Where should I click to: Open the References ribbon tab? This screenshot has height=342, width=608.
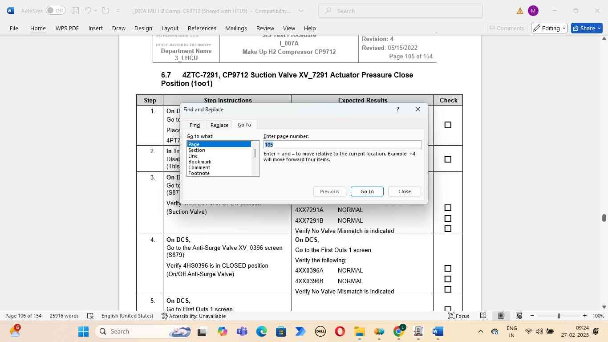tap(202, 28)
